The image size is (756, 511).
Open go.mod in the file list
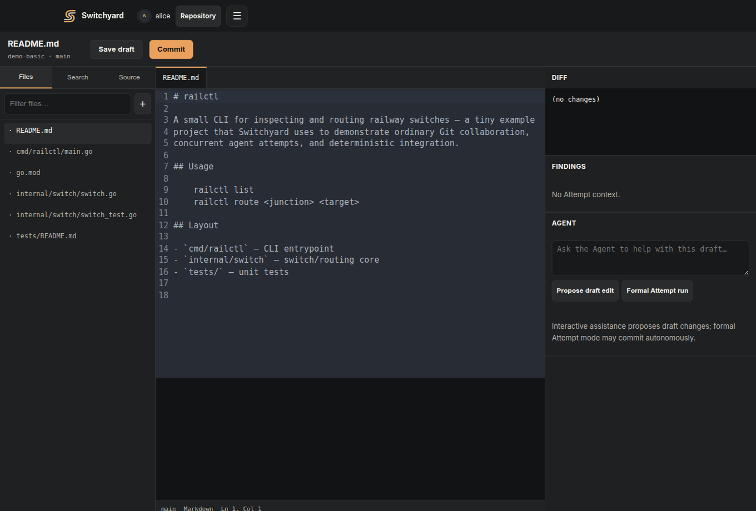point(78,173)
